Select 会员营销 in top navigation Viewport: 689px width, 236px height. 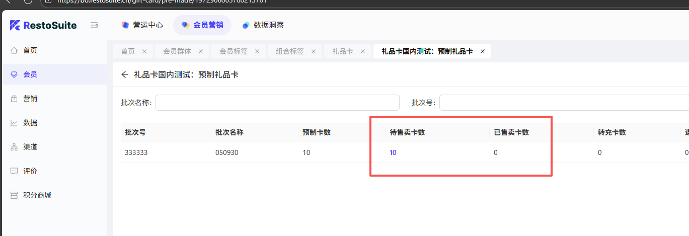(x=202, y=25)
